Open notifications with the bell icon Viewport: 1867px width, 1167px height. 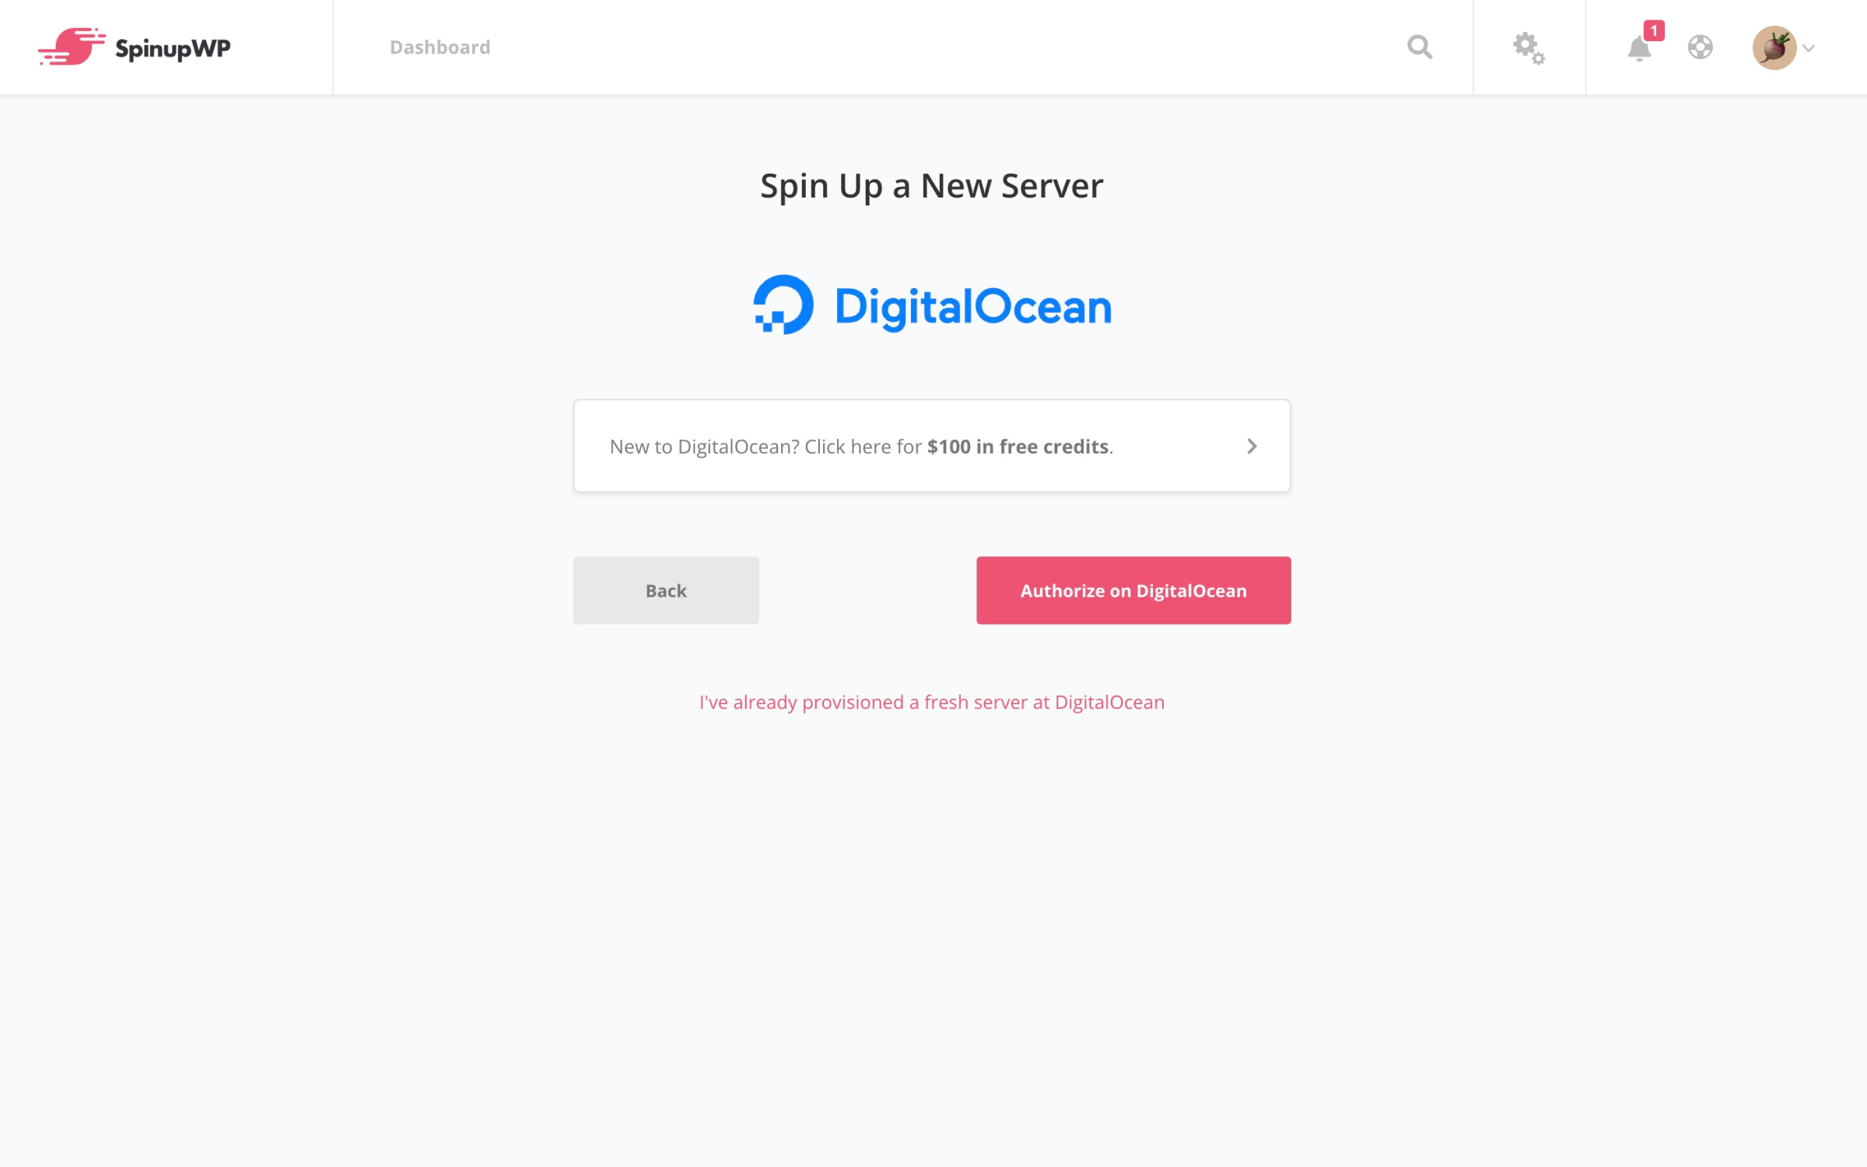[x=1639, y=50]
